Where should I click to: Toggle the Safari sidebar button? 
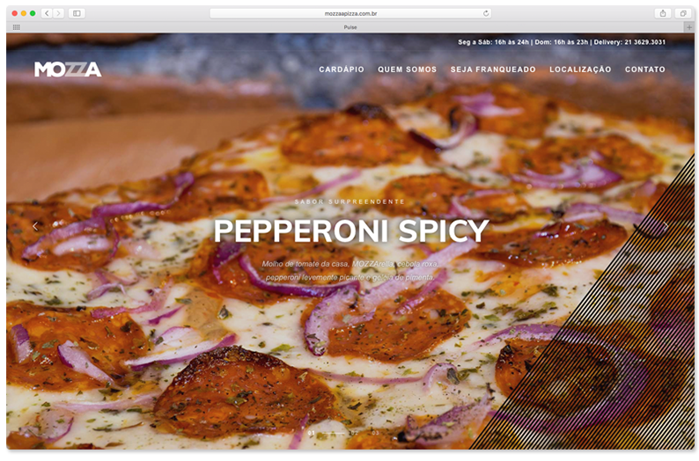[x=77, y=13]
